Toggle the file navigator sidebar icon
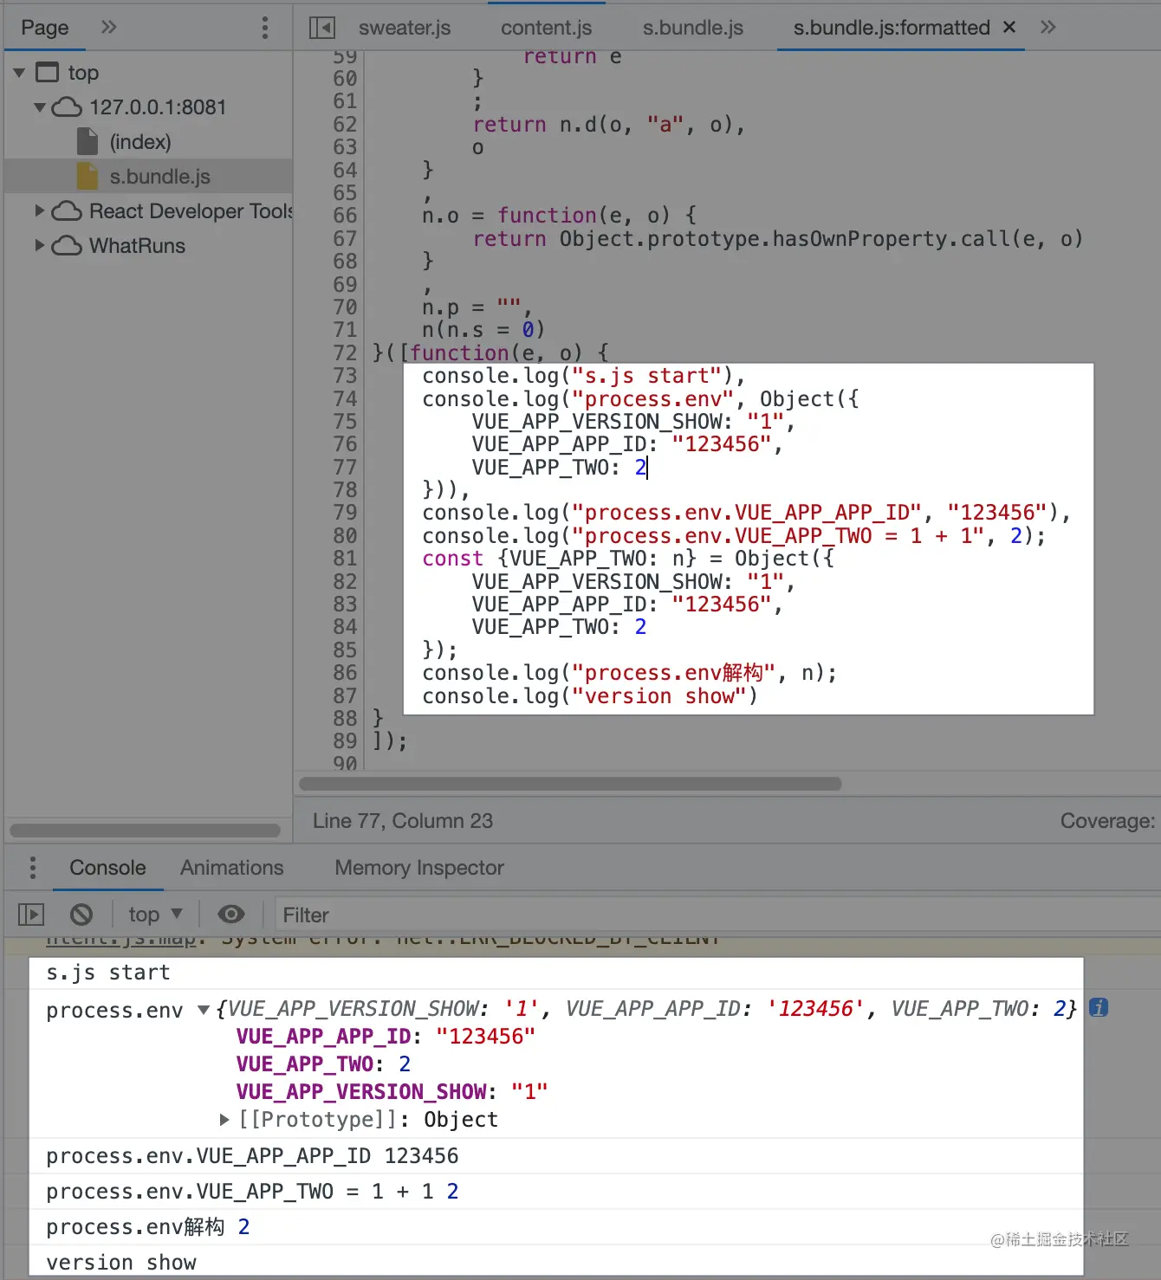The height and width of the screenshot is (1280, 1161). 322,28
